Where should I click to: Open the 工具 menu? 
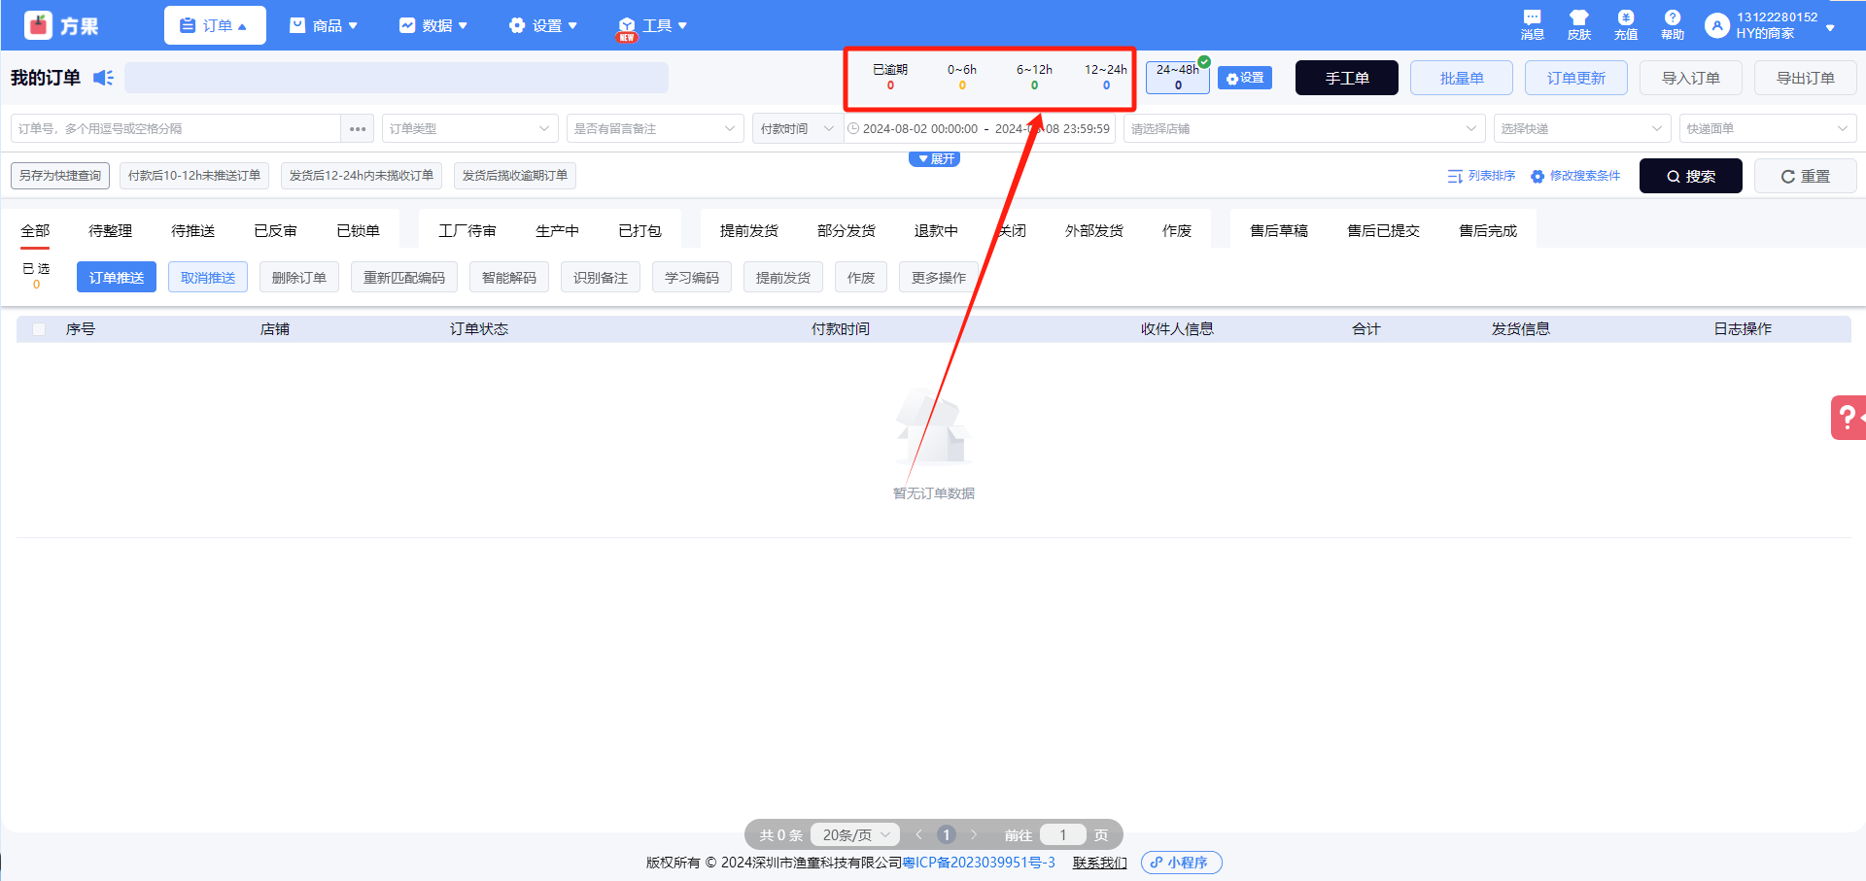[x=653, y=25]
